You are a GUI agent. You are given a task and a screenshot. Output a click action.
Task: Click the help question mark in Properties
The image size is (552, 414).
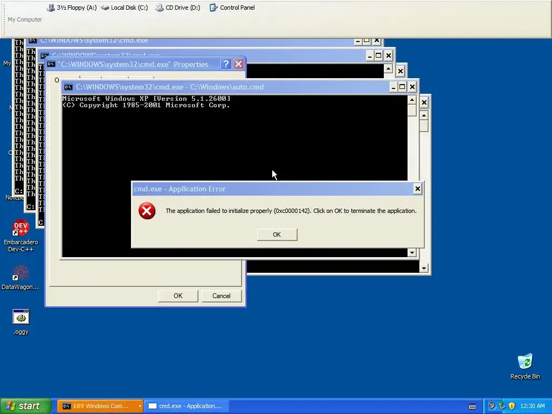tap(226, 64)
